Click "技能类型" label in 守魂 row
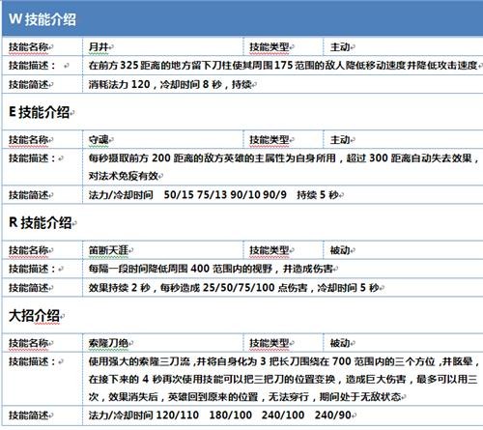This screenshot has height=430, width=483. [x=270, y=140]
